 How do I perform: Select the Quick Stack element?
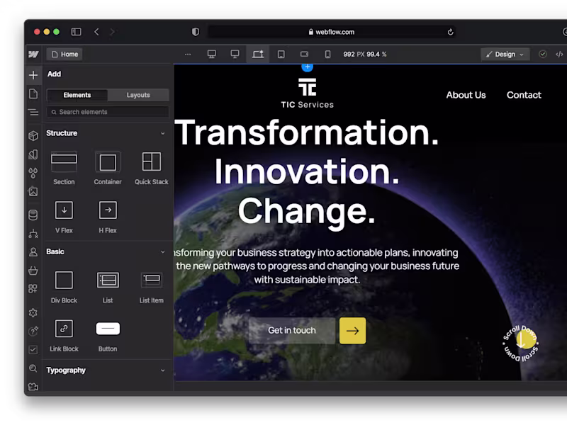(x=152, y=169)
